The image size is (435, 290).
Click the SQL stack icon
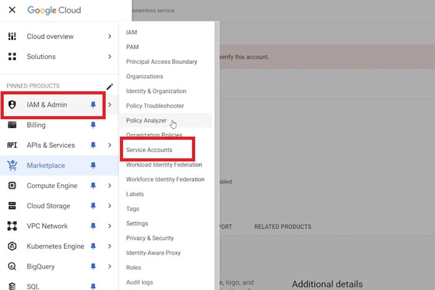click(x=12, y=286)
